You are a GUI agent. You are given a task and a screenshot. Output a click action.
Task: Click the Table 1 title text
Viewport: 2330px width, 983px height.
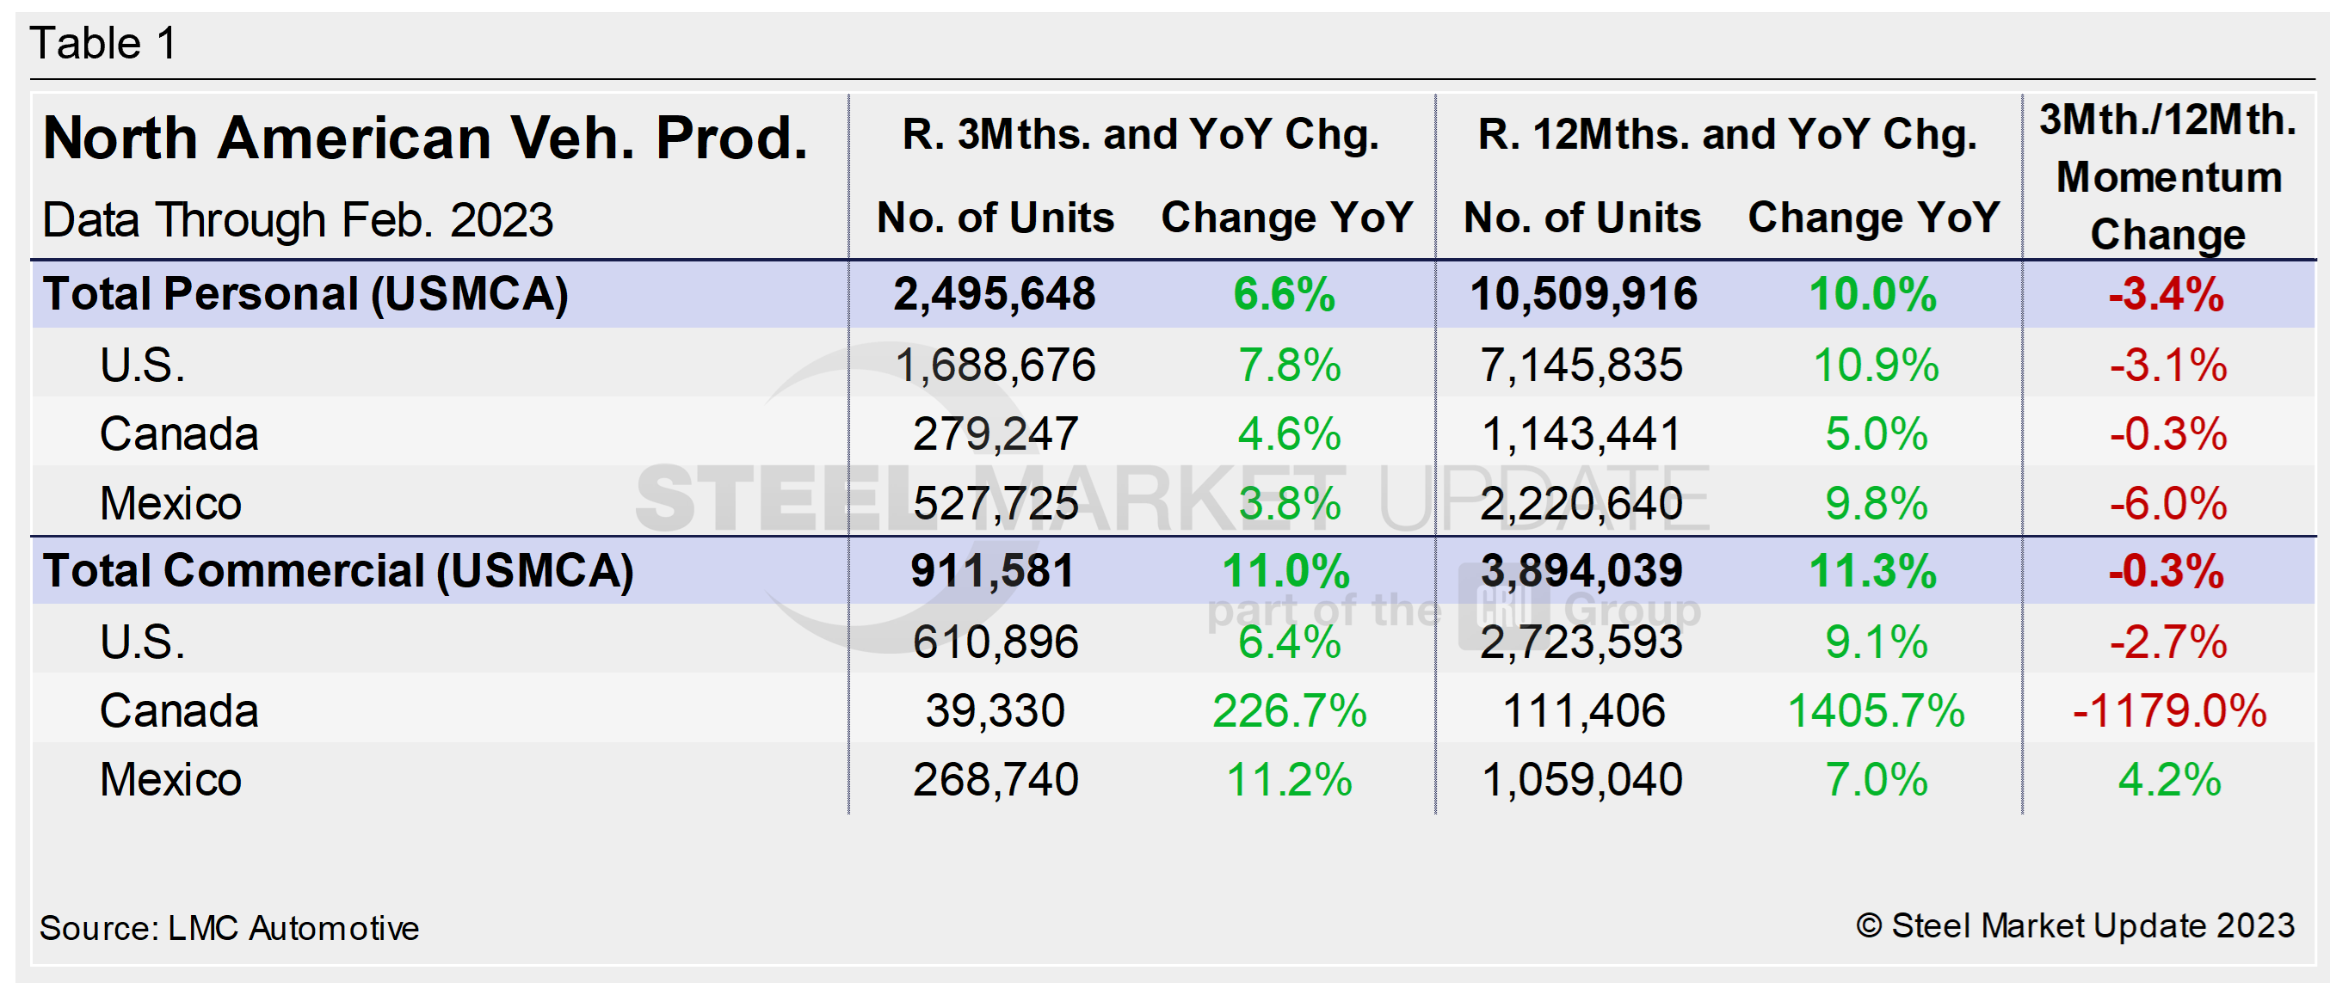(x=103, y=43)
